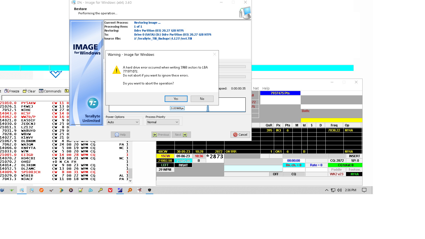The width and height of the screenshot is (425, 239).
Task: Click the 21002.50 frequency field
Action: pos(165,161)
